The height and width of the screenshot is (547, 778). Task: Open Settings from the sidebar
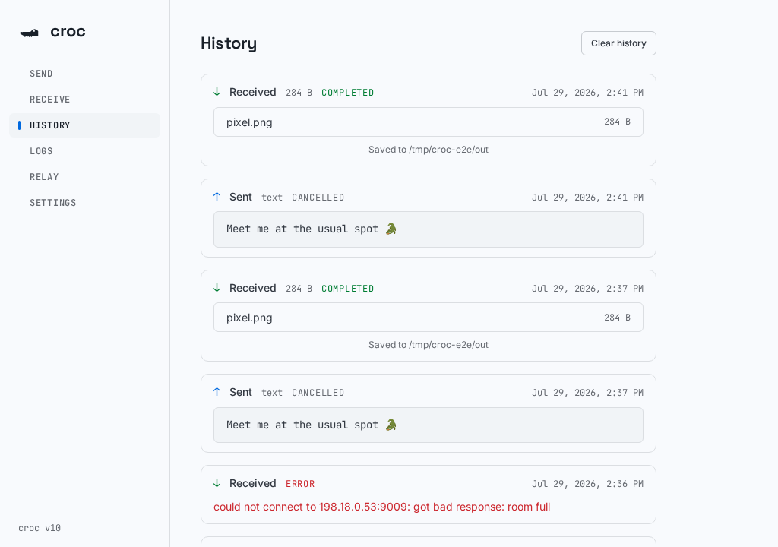point(84,203)
